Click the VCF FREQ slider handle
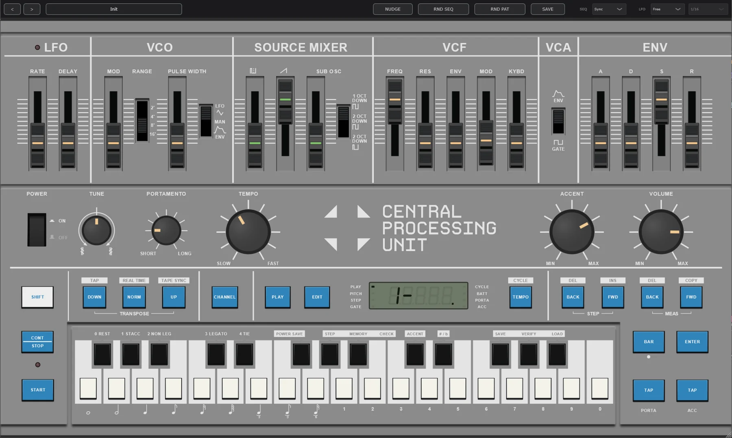Viewport: 732px width, 438px height. coord(394,101)
